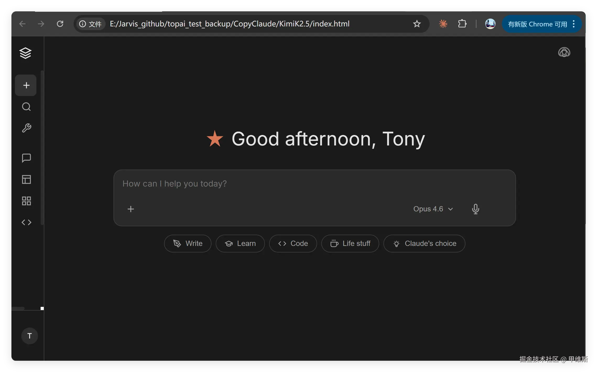
Task: Choose the Code suggestion chip
Action: click(293, 244)
